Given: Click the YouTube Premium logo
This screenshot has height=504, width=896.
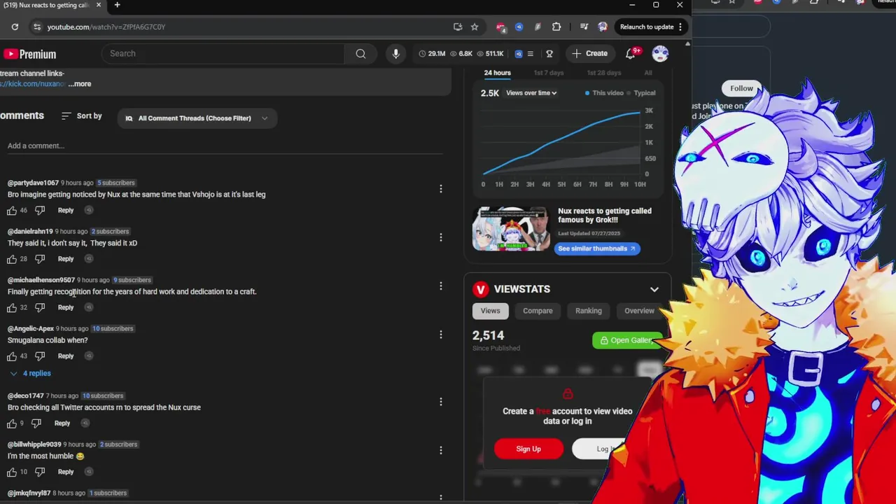Looking at the screenshot, I should coord(29,54).
